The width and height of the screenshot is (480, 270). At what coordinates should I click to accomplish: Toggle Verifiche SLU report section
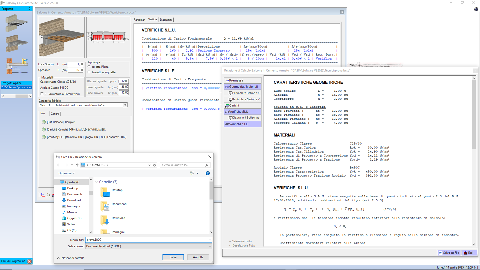pos(242,112)
